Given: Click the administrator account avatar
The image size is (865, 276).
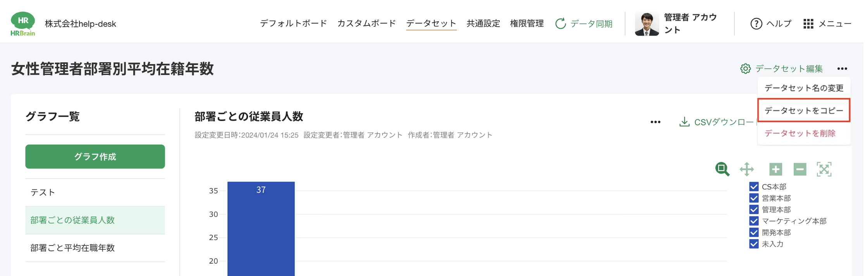Looking at the screenshot, I should pos(647,24).
